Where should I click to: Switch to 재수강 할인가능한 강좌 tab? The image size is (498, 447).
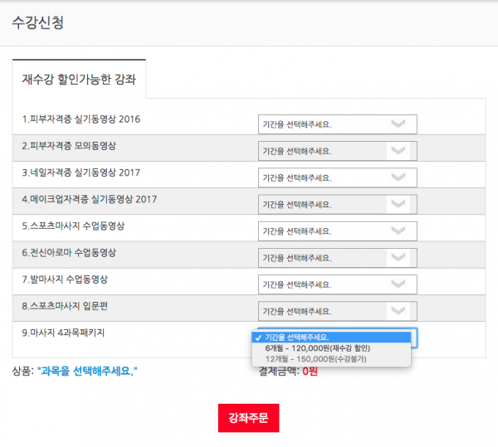coord(79,81)
